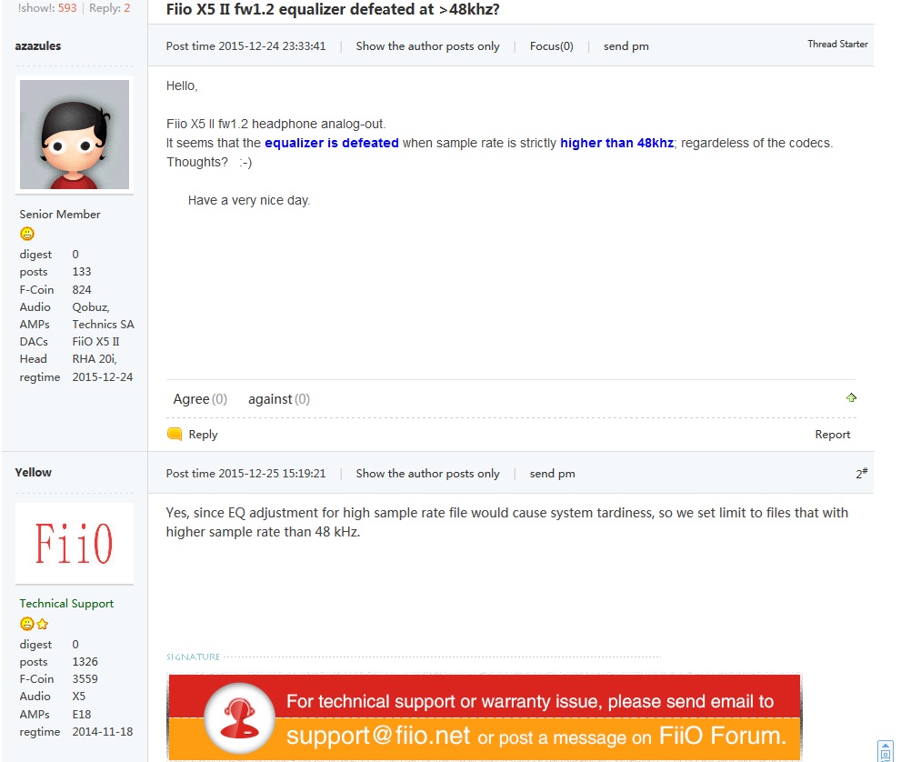Viewport: 911px width, 762px height.
Task: Click Yellow's posts count 1326
Action: pyautogui.click(x=85, y=661)
